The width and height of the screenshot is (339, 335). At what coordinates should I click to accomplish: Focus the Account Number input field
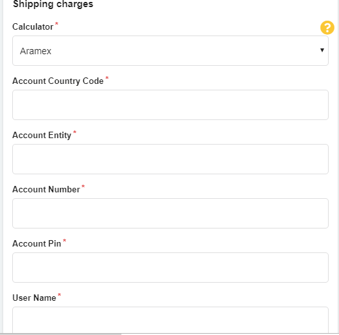click(170, 213)
